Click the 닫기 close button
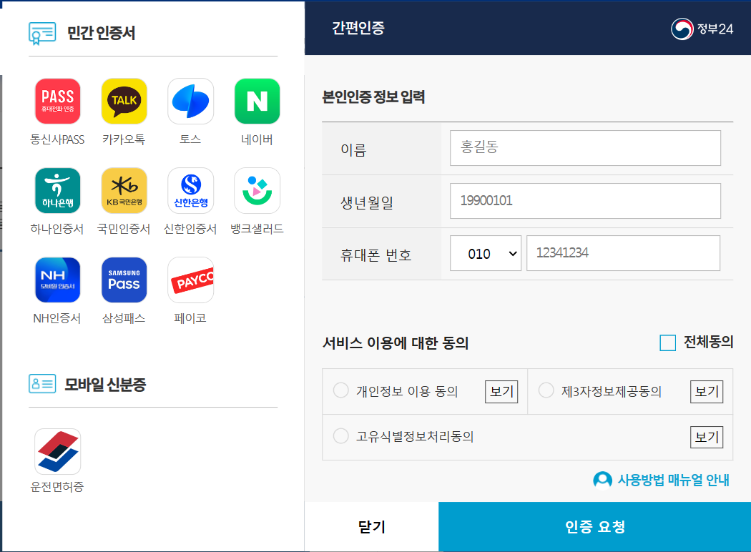Image resolution: width=751 pixels, height=552 pixels. pos(372,527)
